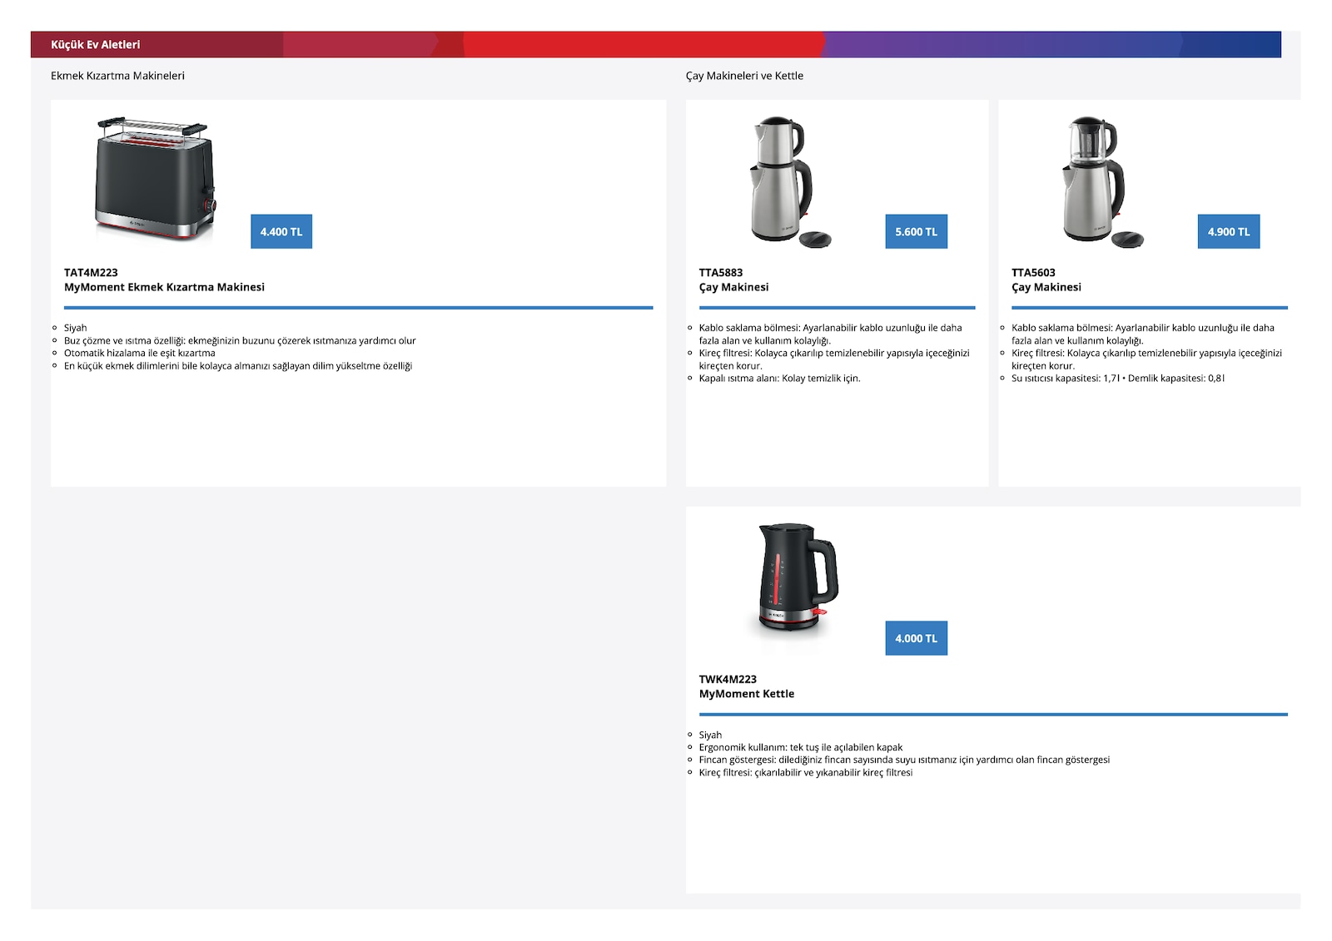Click Su ısıtıcısı kapasitesi 1,7l bullet

click(x=1118, y=379)
